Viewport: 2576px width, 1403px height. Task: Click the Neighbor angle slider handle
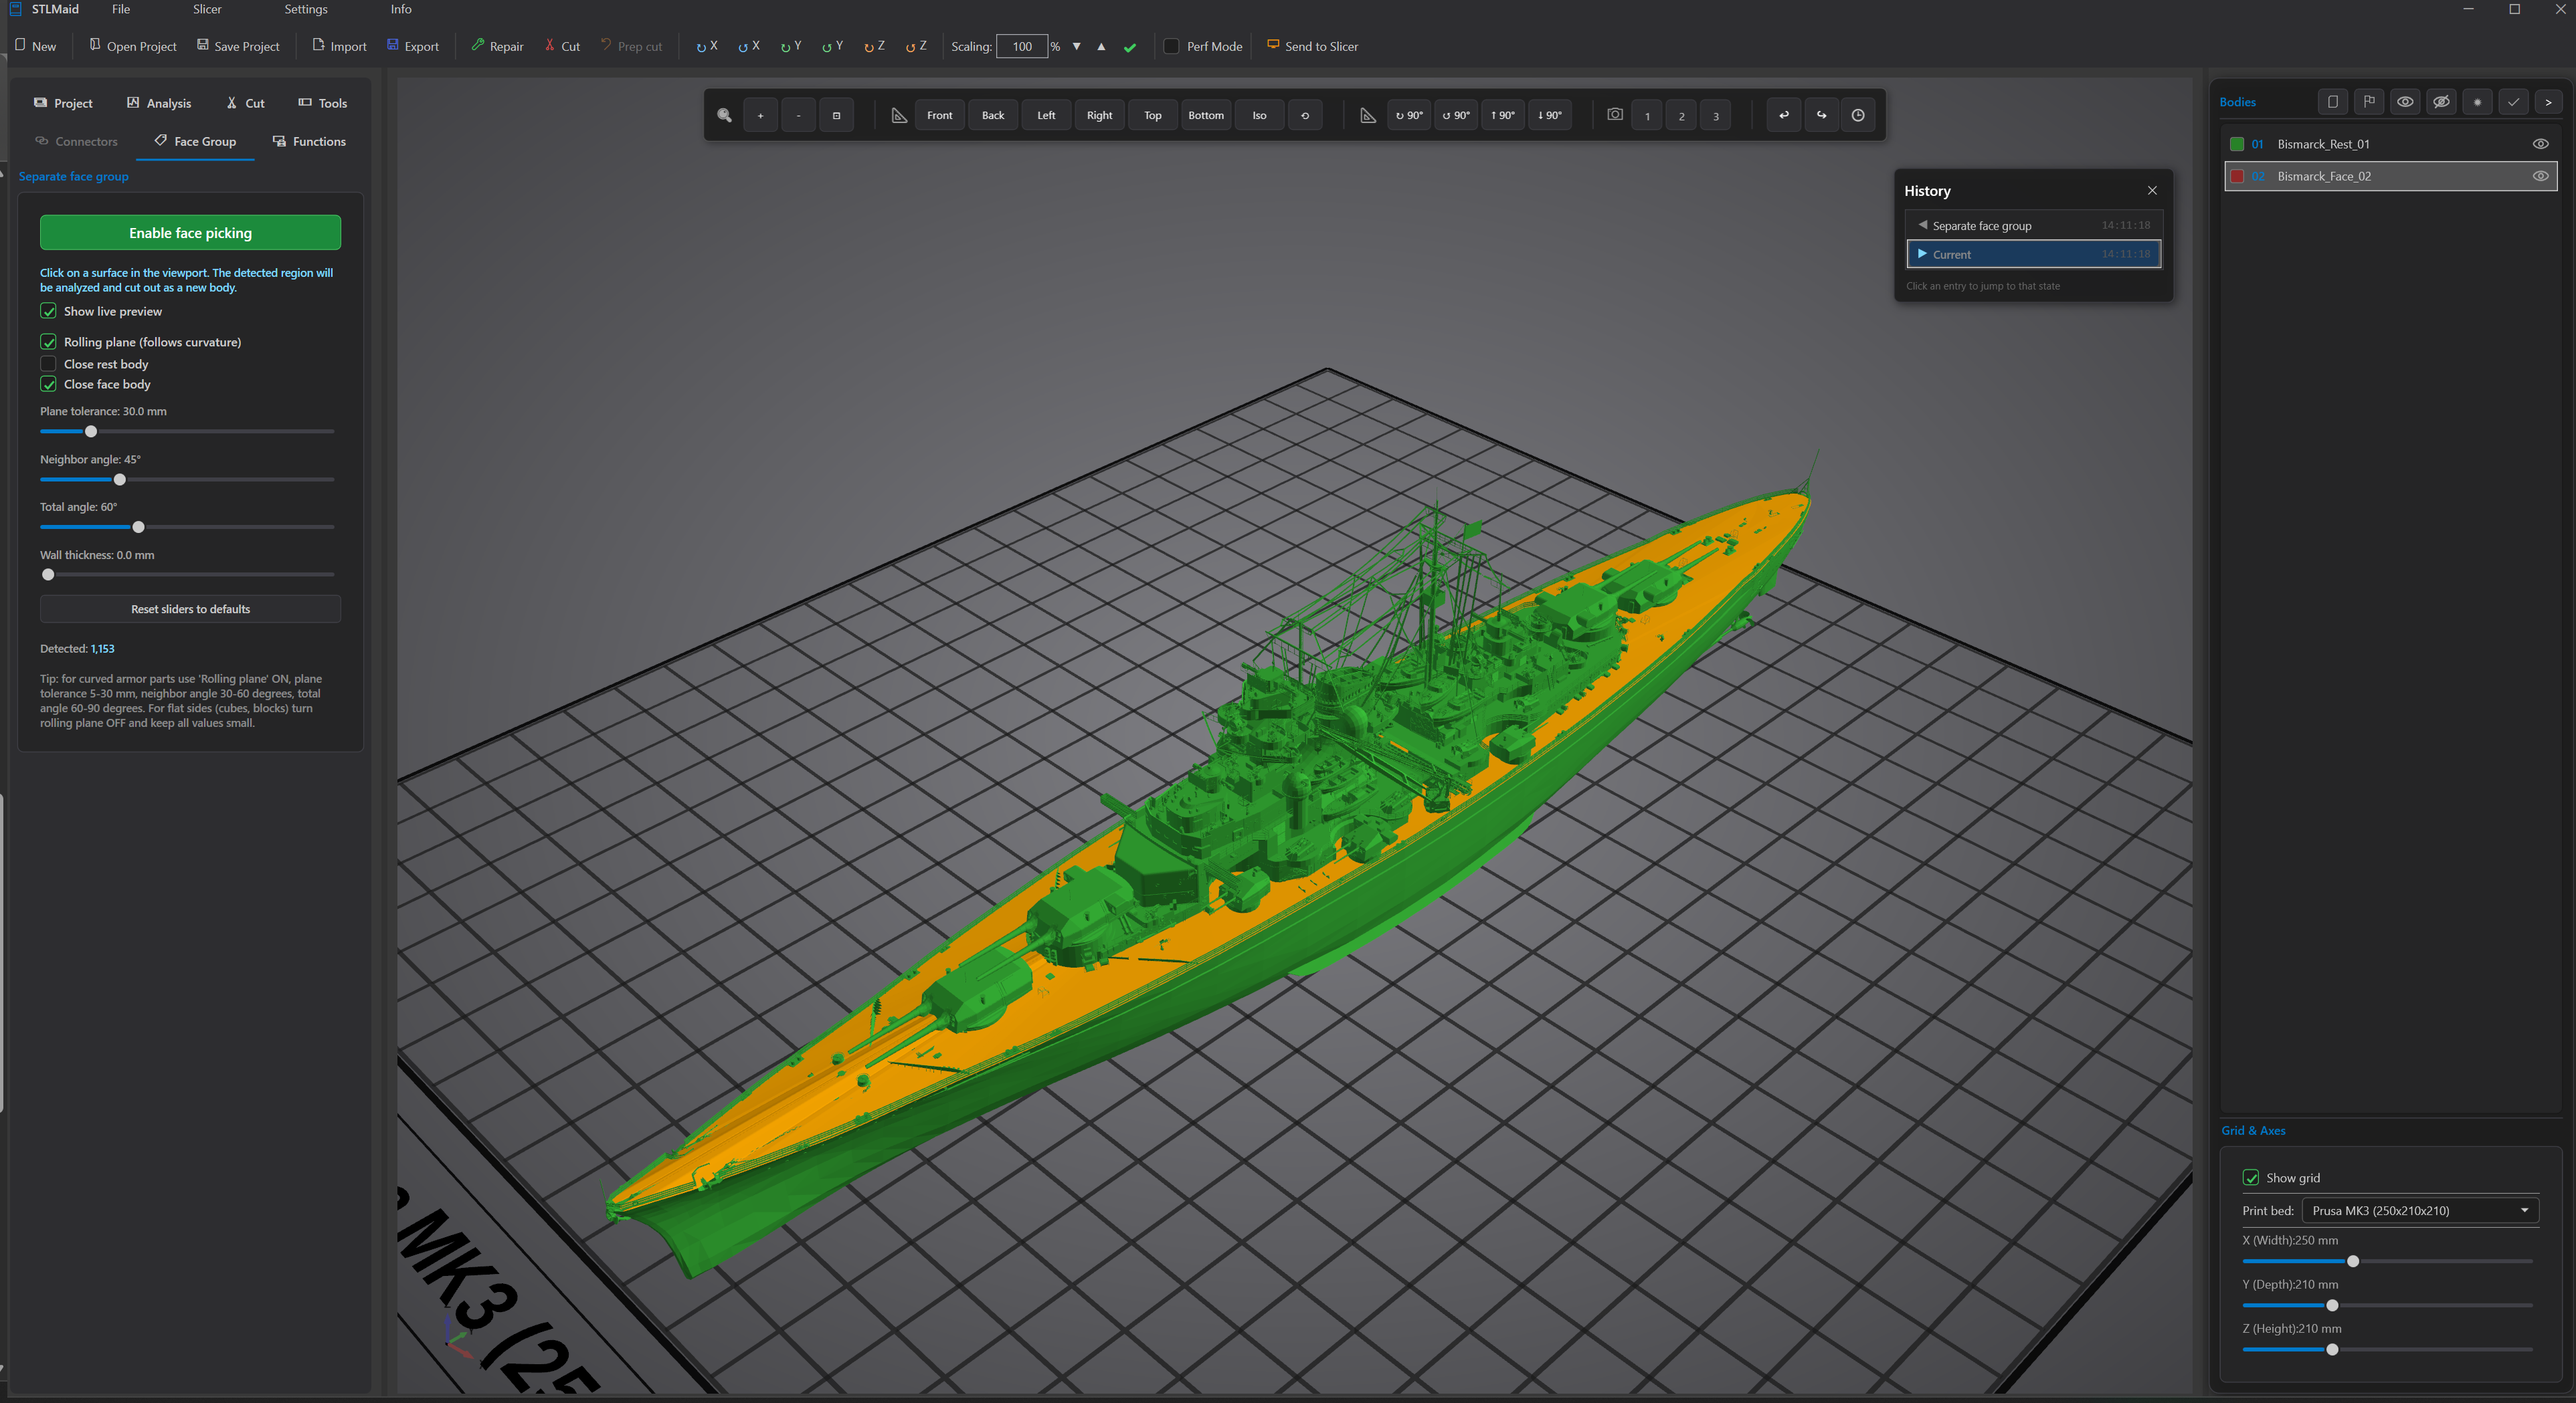pyautogui.click(x=120, y=479)
